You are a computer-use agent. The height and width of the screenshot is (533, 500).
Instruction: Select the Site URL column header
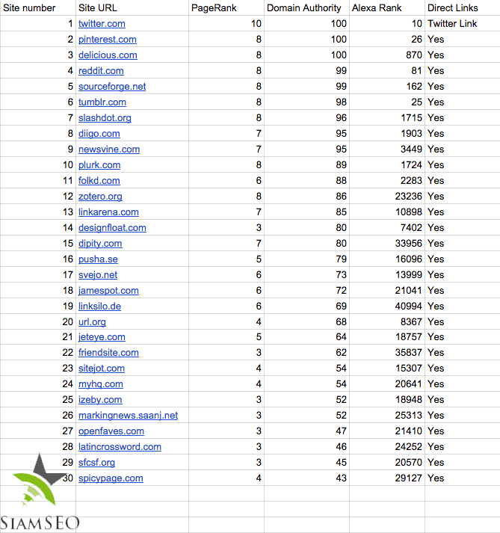[98, 8]
